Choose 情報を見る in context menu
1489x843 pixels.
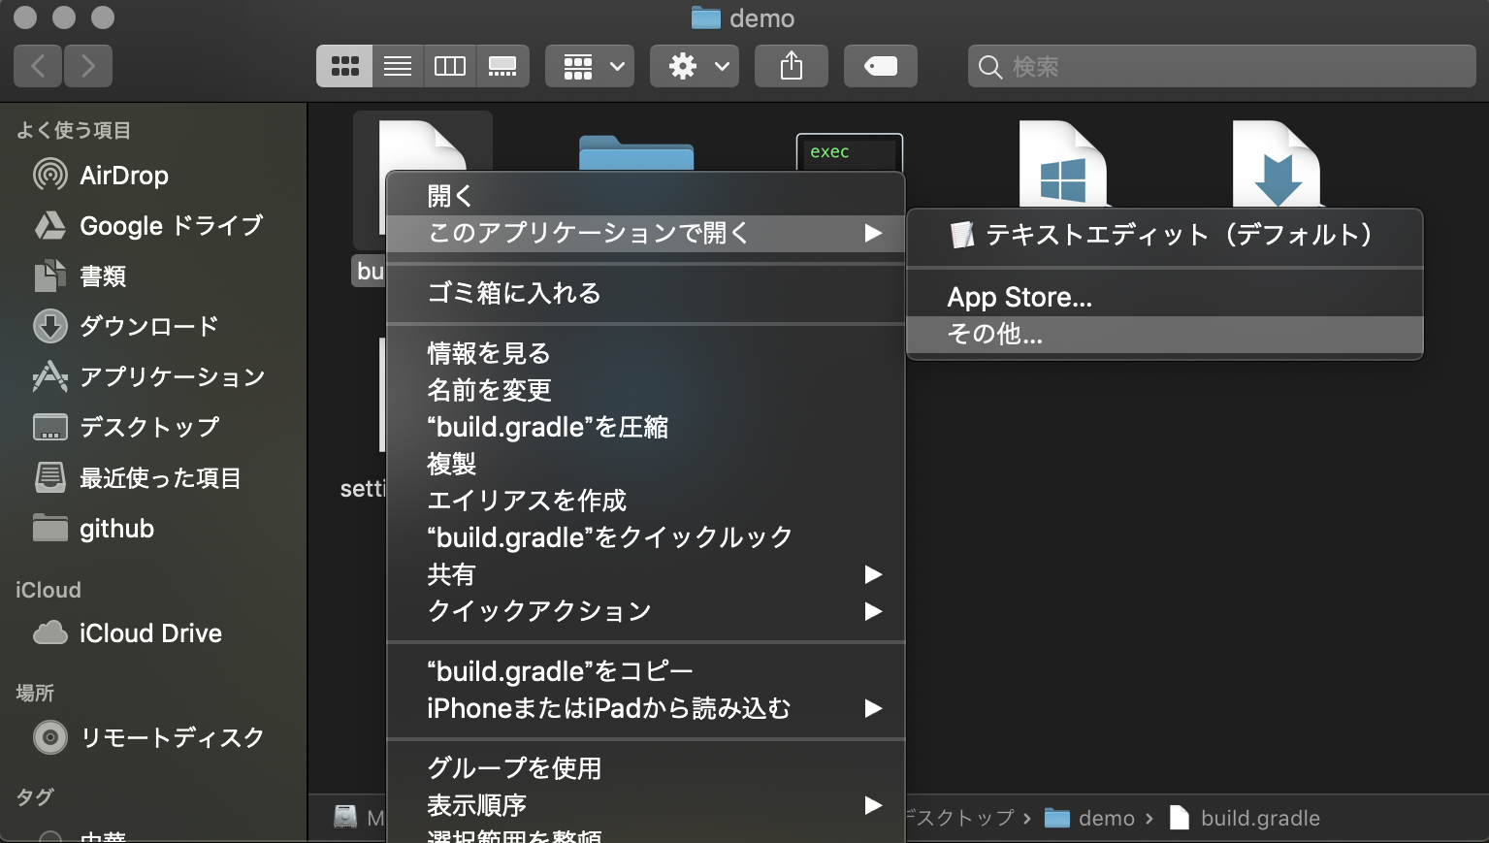(645, 353)
